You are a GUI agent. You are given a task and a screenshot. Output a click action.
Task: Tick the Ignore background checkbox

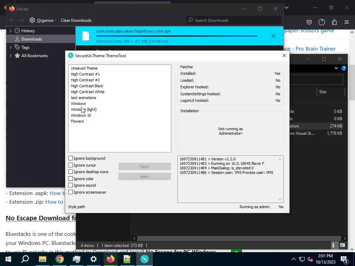pos(71,158)
